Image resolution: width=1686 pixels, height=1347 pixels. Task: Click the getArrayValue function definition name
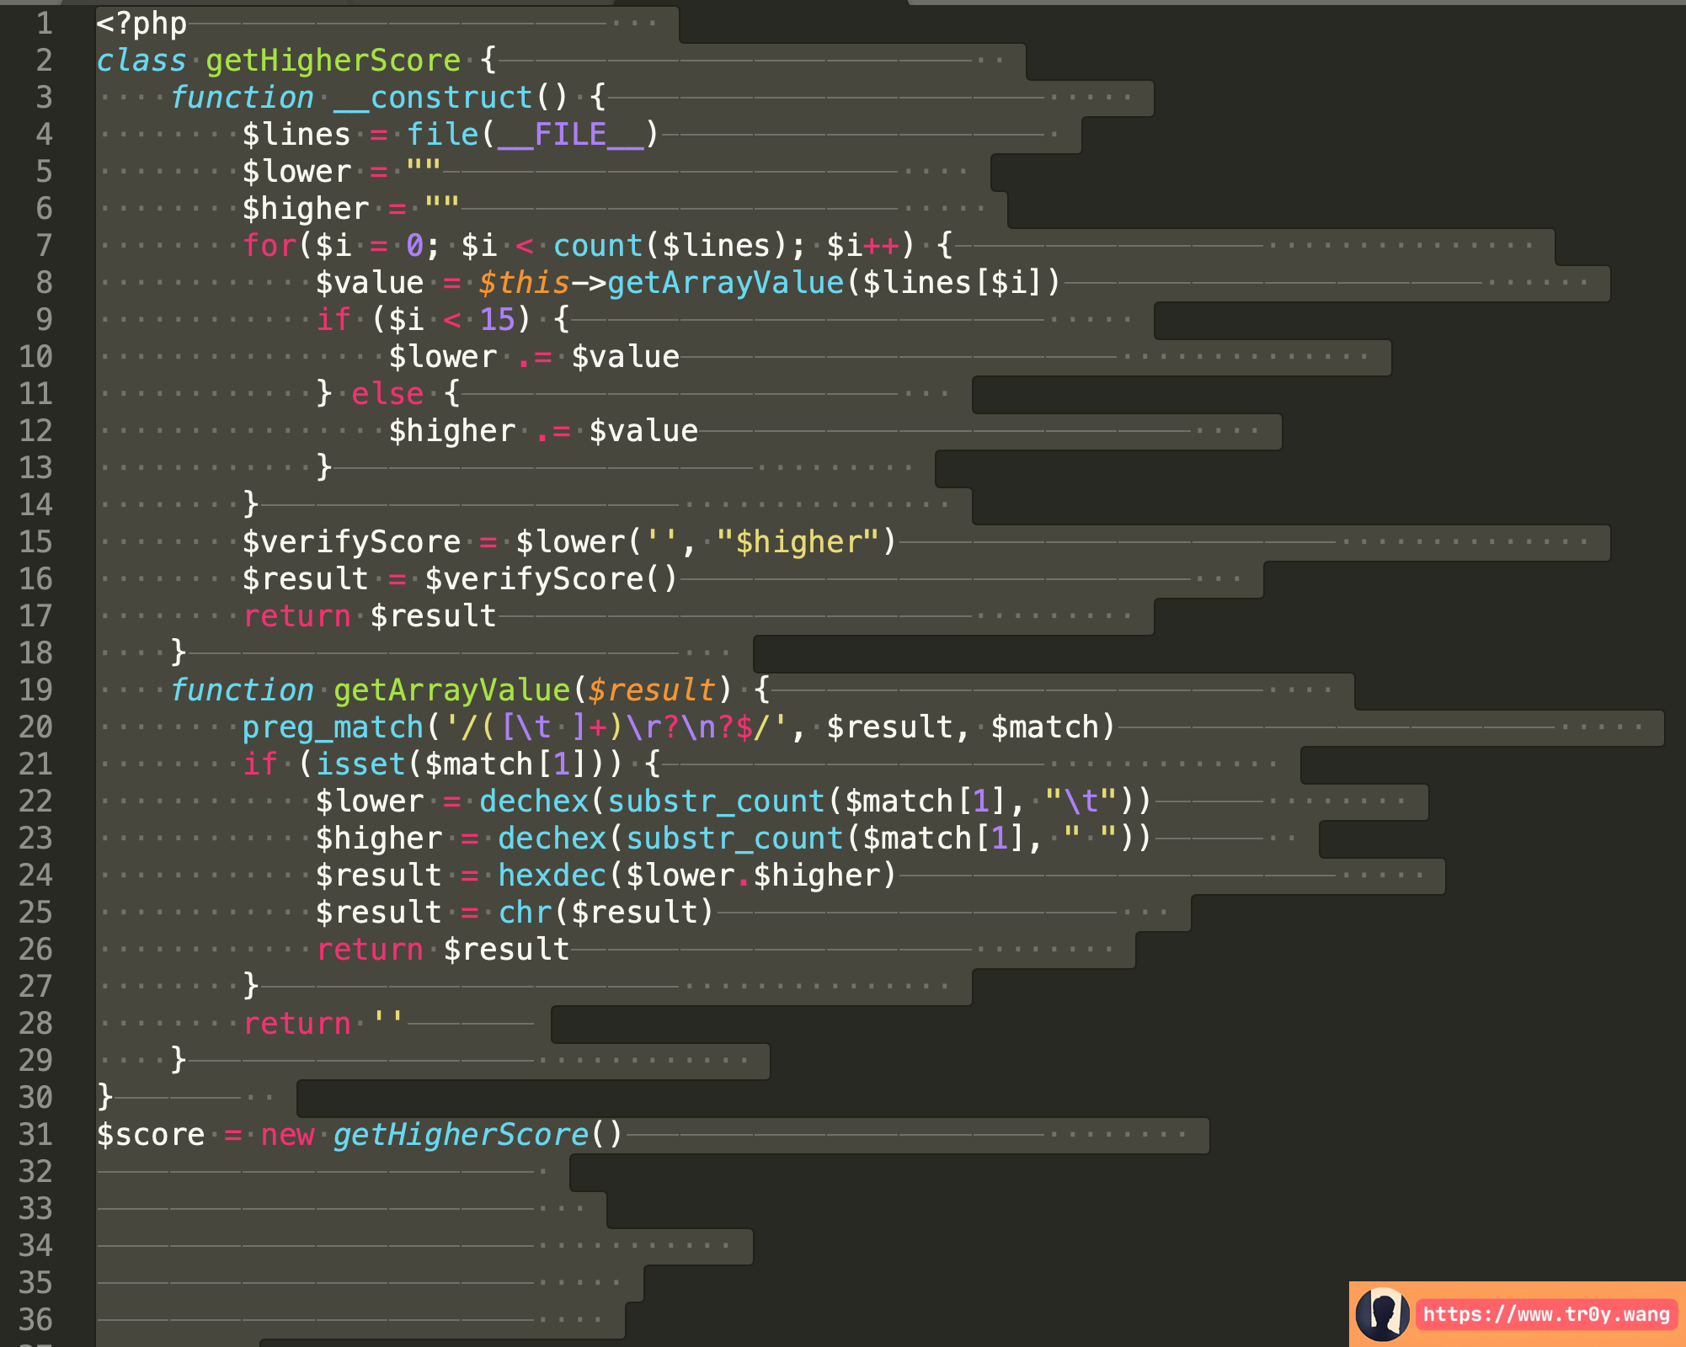tap(451, 690)
